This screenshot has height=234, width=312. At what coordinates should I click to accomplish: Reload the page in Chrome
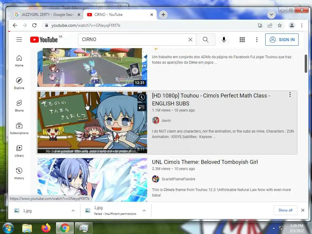pos(34,25)
